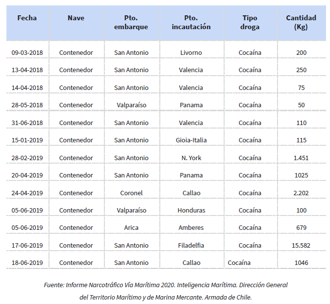Select the date 09-03-2018 cell
Viewport: 330px width, 304px height.
(27, 52)
